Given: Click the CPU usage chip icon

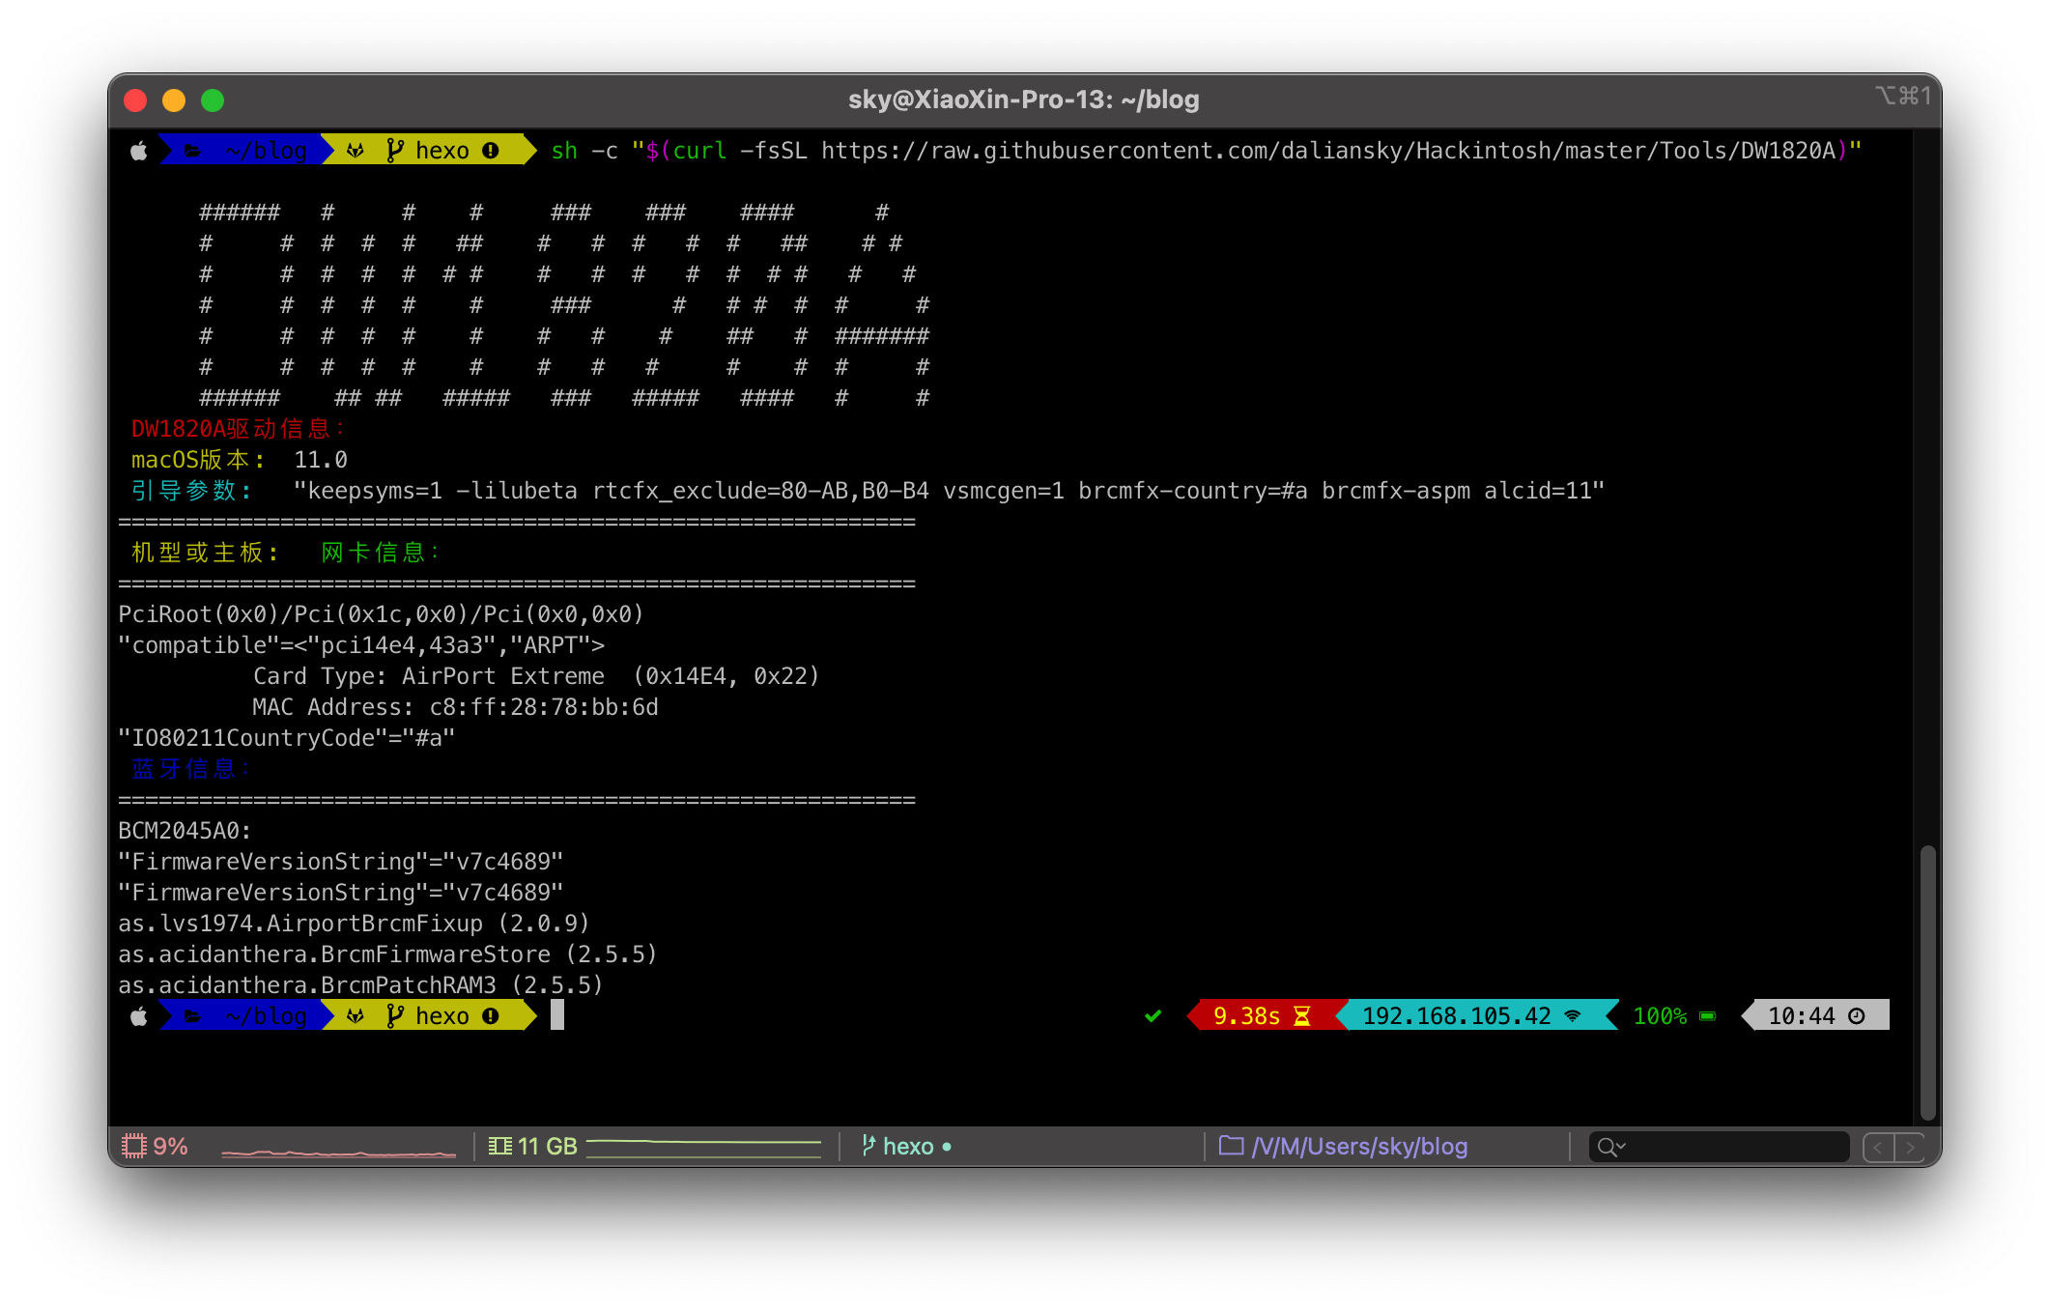Looking at the screenshot, I should click(x=133, y=1146).
